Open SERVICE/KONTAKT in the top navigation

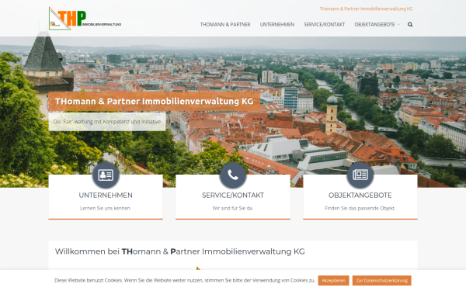pos(324,25)
